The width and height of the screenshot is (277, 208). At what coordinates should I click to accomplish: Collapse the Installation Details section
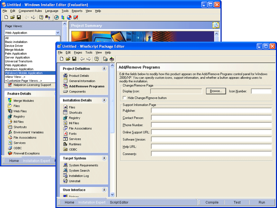coord(104,100)
